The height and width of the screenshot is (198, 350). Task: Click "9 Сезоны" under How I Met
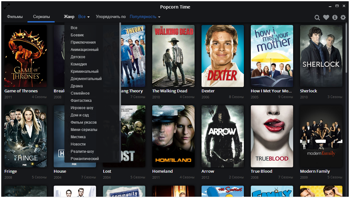pyautogui.click(x=286, y=97)
